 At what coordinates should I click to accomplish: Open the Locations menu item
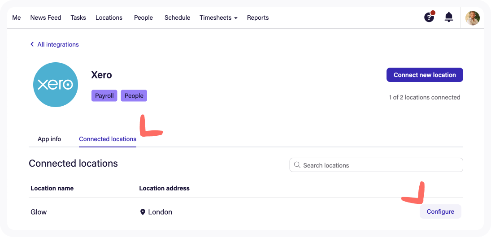(x=109, y=17)
